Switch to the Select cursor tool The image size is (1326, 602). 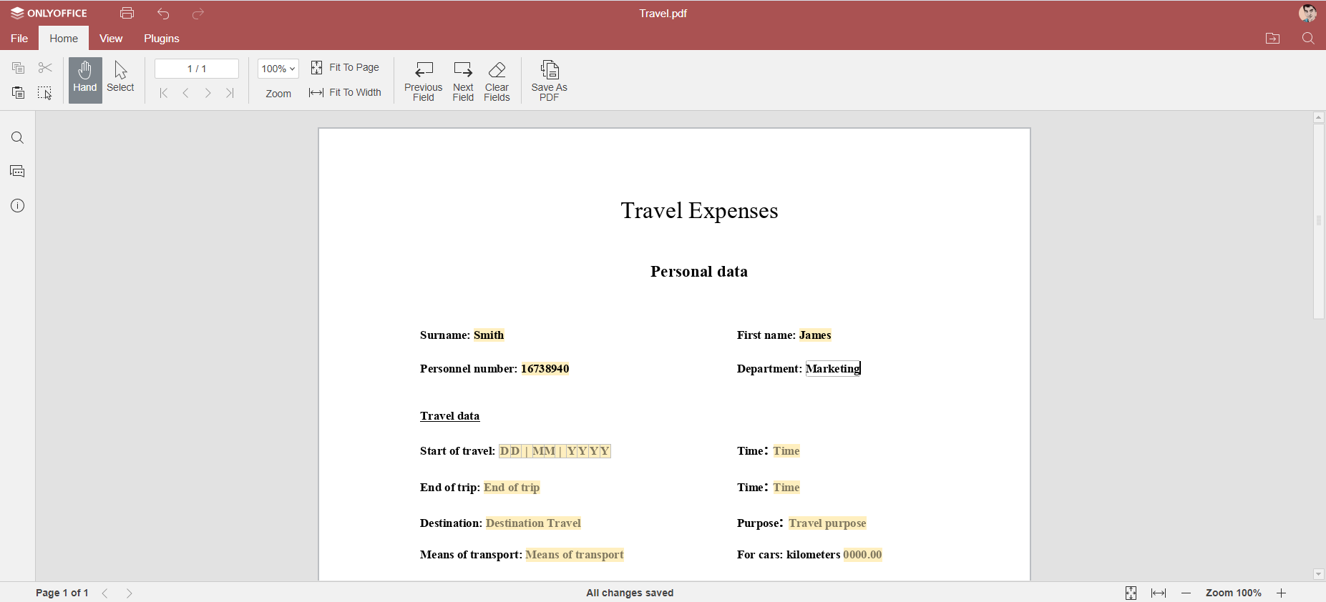120,78
